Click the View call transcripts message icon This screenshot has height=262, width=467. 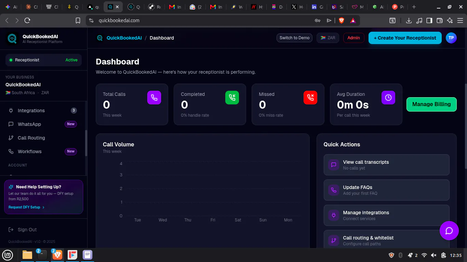click(x=334, y=165)
